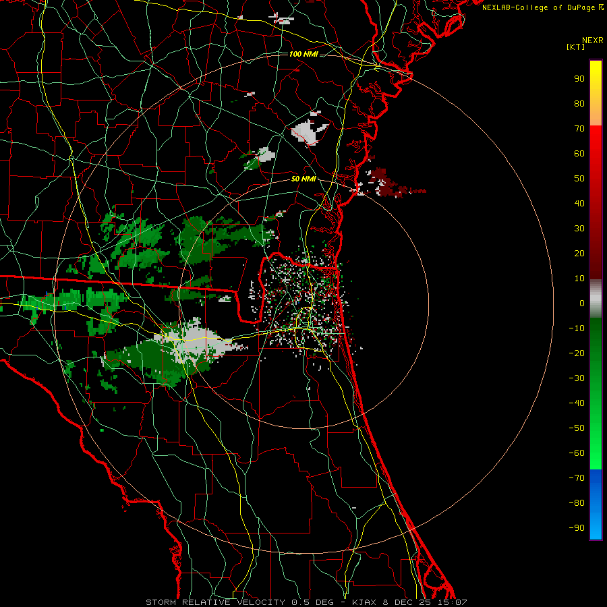Click the 10 value on velocity scale
The image size is (607, 607).
pyautogui.click(x=579, y=279)
